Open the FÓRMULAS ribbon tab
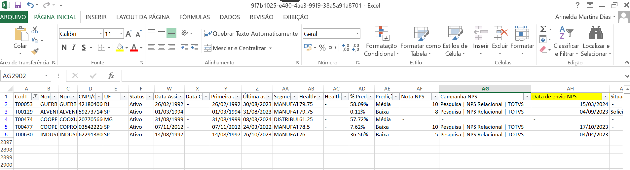The height and width of the screenshot is (170, 630). click(x=195, y=17)
